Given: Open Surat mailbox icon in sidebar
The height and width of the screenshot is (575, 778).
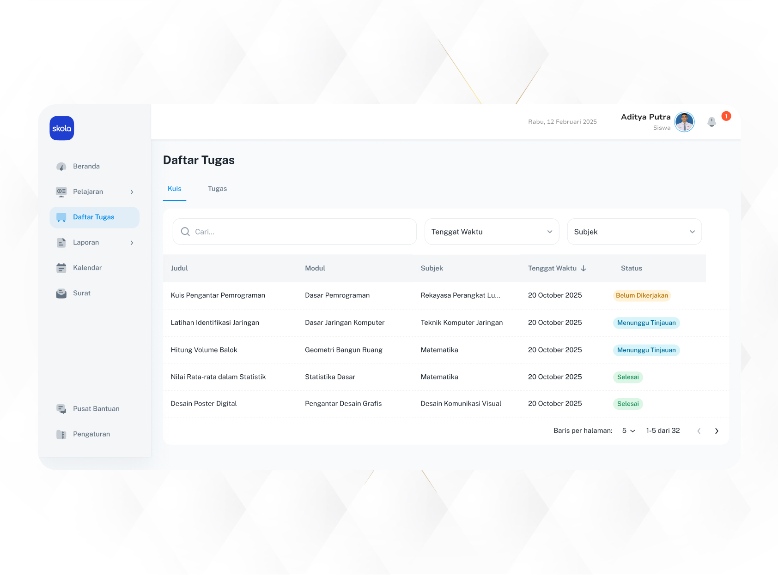Looking at the screenshot, I should [x=61, y=293].
